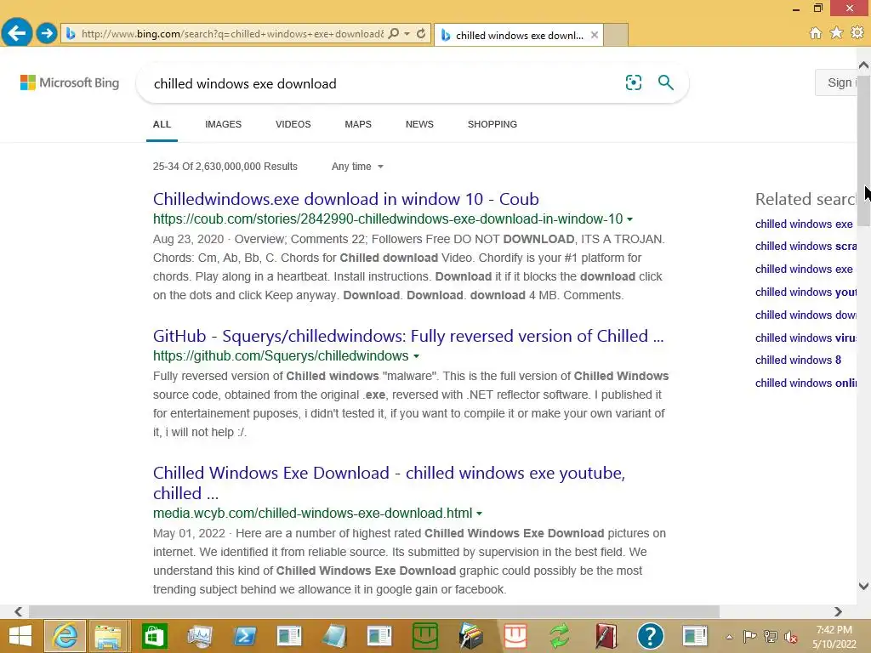Open 'Chilled Windows Exe Download - chilled windows exe youtube' result
The image size is (871, 653).
(389, 483)
